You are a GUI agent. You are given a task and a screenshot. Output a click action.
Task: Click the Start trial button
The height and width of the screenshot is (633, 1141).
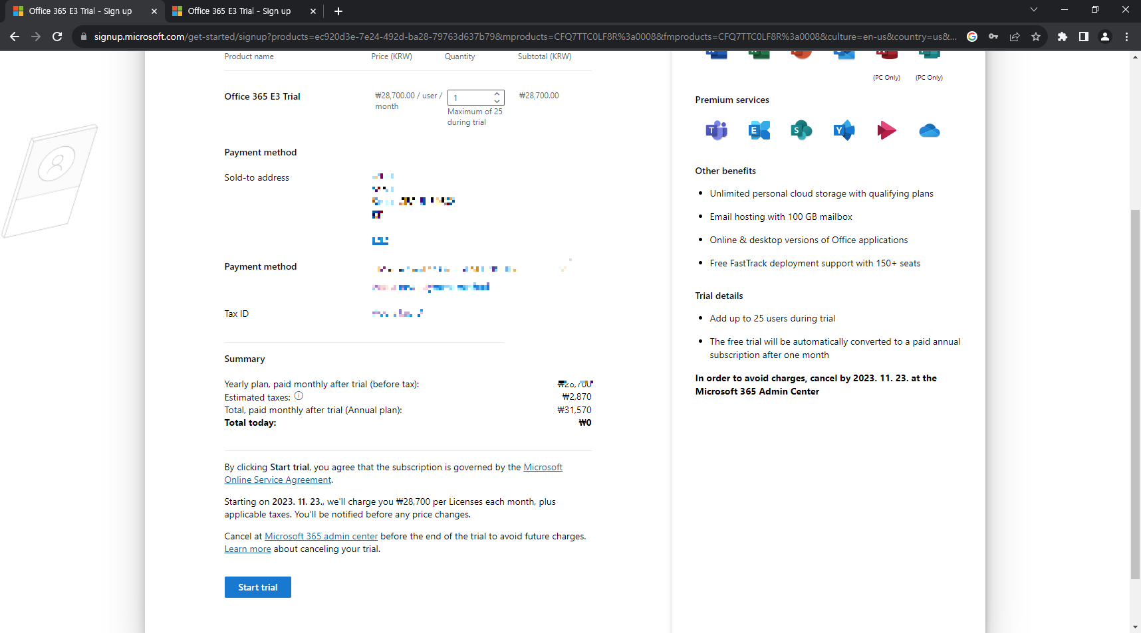tap(258, 587)
